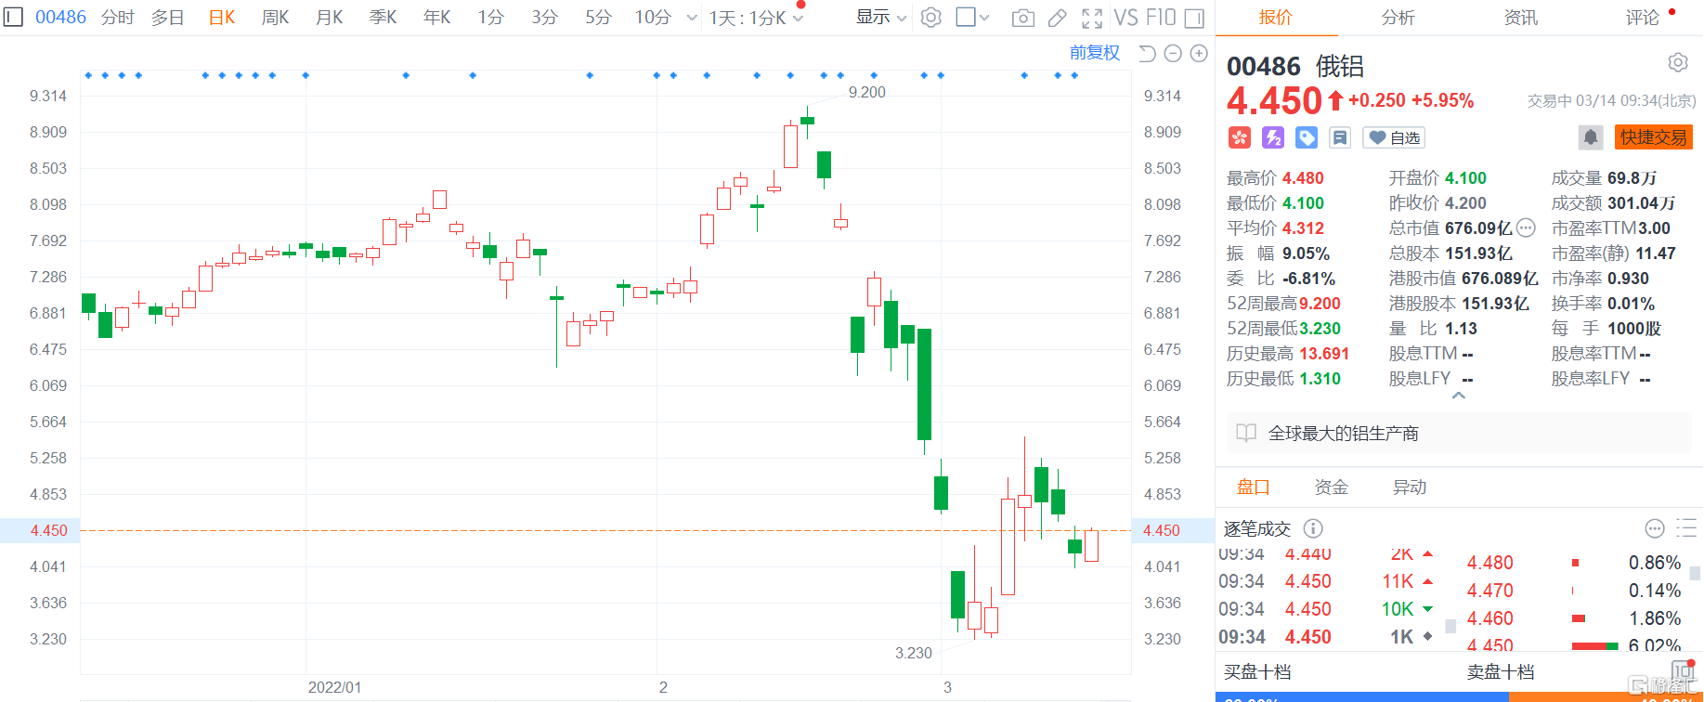Screen dimensions: 1704x702
Task: Open the 分析 analysis tab
Action: click(x=1398, y=18)
